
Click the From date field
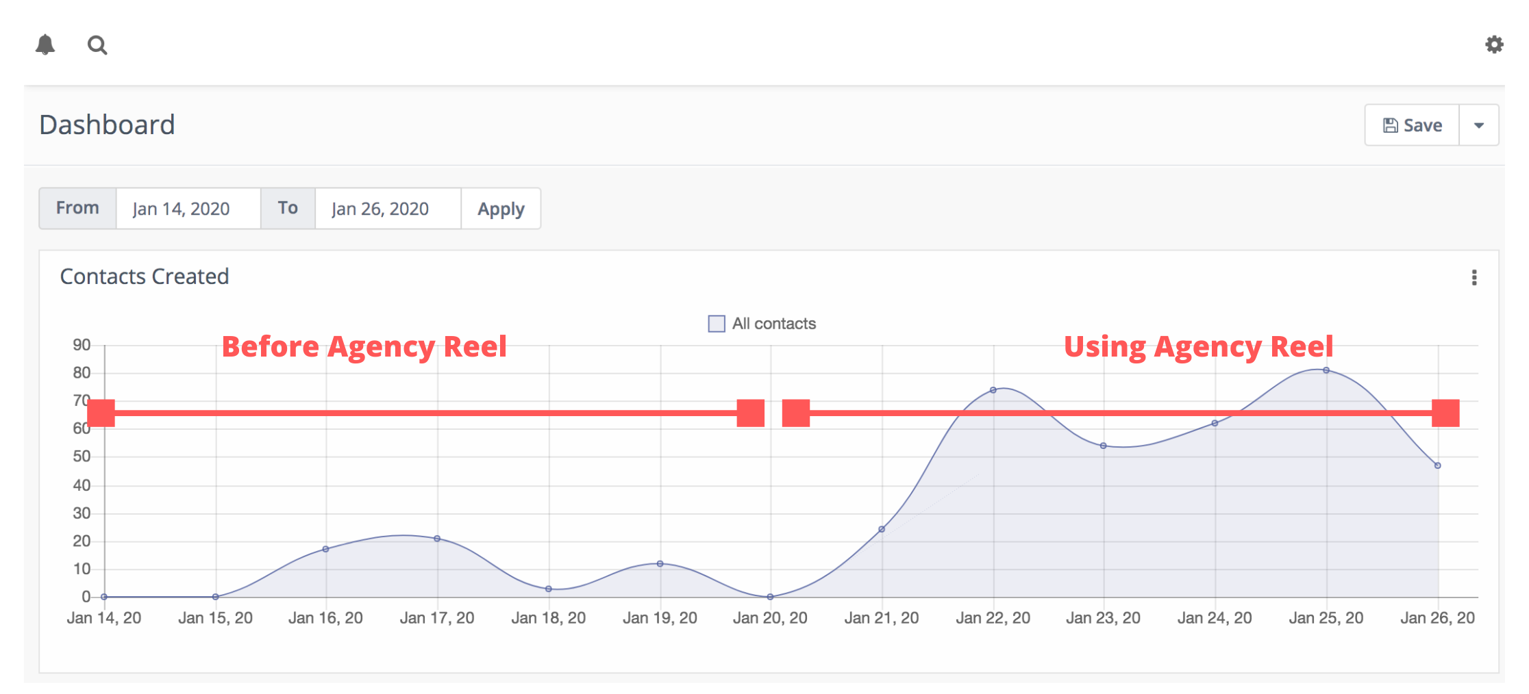pyautogui.click(x=188, y=209)
